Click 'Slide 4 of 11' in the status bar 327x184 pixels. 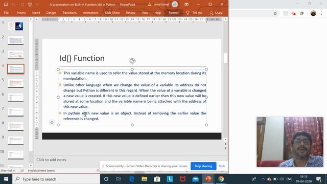coord(8,170)
